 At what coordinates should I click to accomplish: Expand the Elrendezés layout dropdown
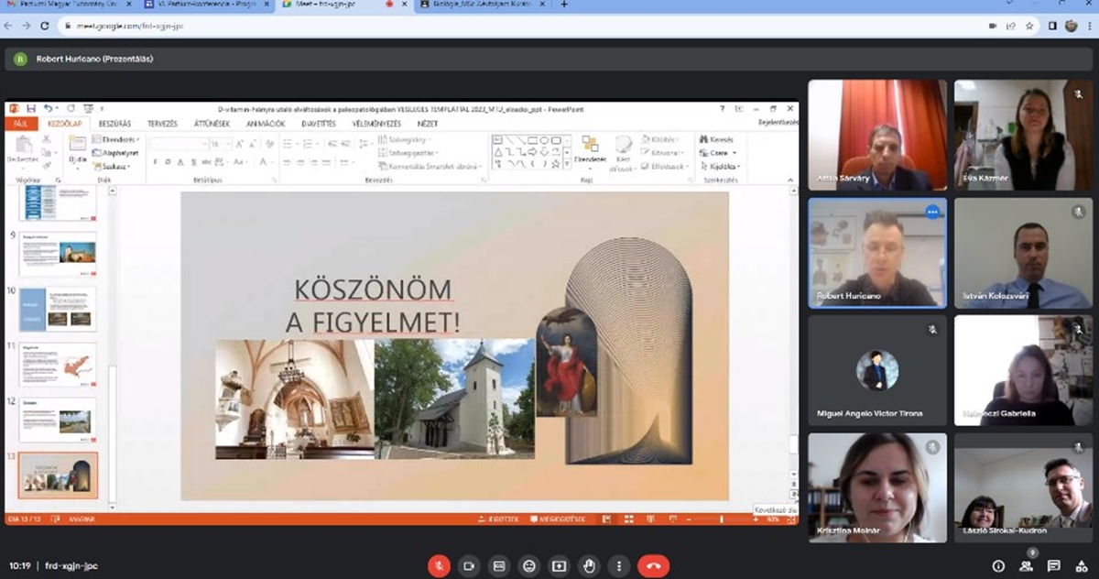click(119, 139)
